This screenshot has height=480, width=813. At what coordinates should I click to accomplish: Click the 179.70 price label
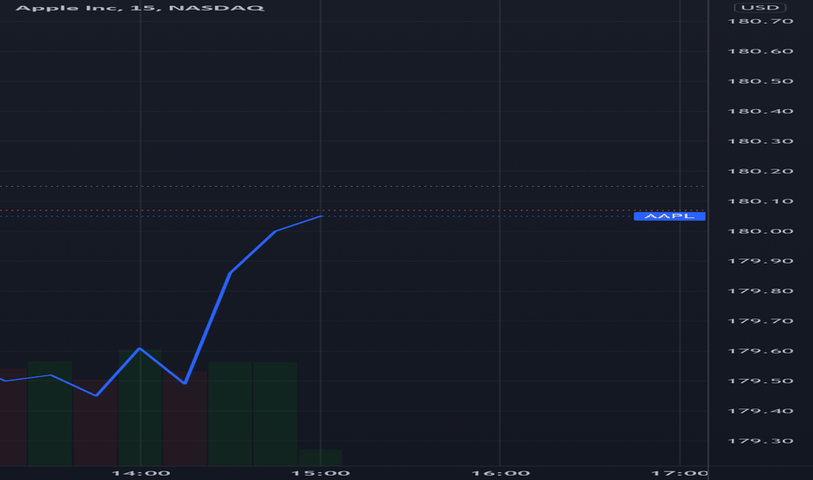[761, 321]
